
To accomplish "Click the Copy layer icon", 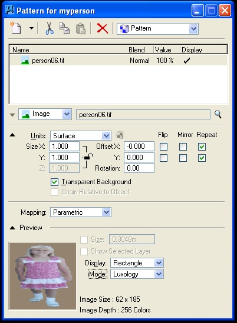I will pos(64,28).
